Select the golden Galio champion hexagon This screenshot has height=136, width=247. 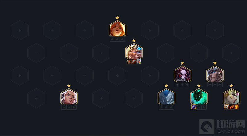click(134, 52)
